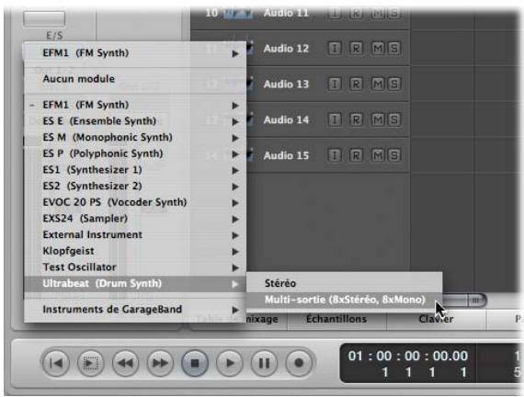This screenshot has height=397, width=524.
Task: Toggle input monitoring on Audio 13
Action: click(x=335, y=85)
